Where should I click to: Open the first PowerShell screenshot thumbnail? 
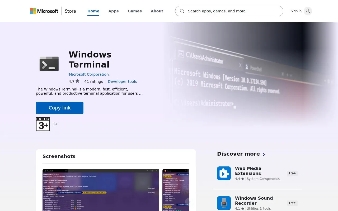[x=101, y=190]
